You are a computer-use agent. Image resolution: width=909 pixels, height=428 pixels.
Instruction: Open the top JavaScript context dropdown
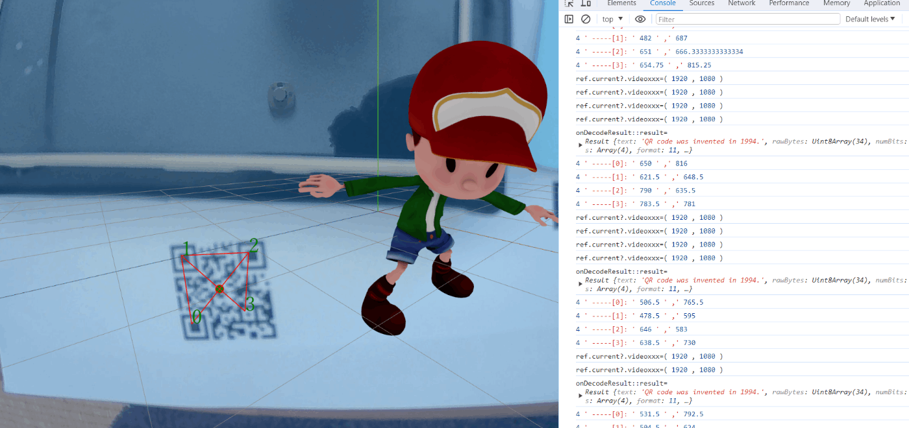coord(612,19)
